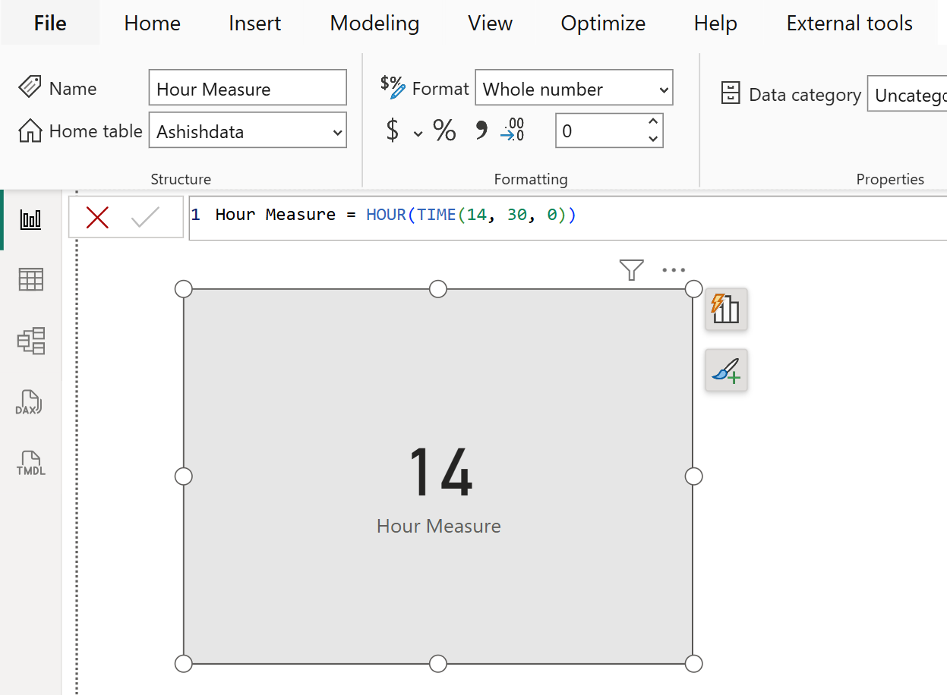Image resolution: width=947 pixels, height=695 pixels.
Task: Cancel the measure edit with the red X
Action: coord(99,216)
